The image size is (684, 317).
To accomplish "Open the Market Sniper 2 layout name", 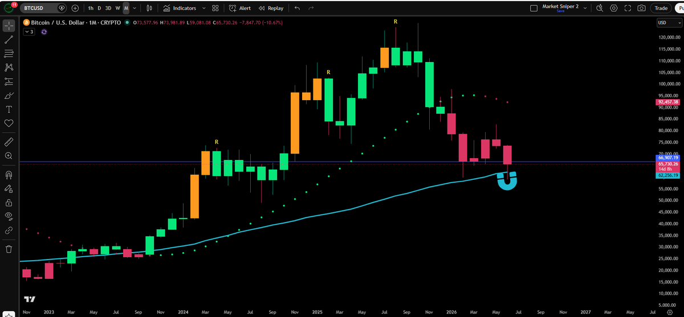I will click(x=560, y=6).
